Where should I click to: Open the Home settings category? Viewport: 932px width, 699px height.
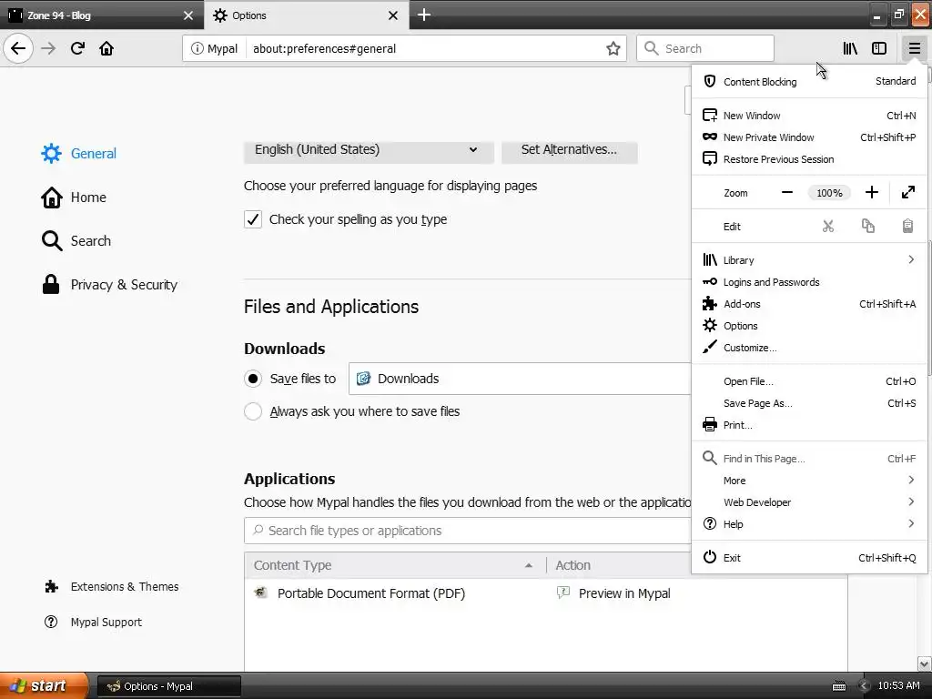[74, 198]
